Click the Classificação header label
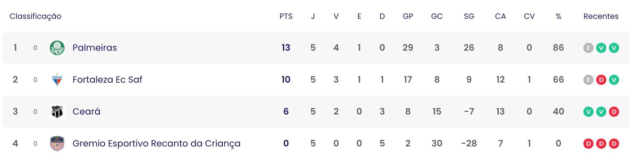 click(35, 16)
